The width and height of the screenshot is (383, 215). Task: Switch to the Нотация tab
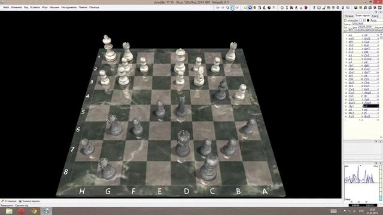tap(349, 16)
